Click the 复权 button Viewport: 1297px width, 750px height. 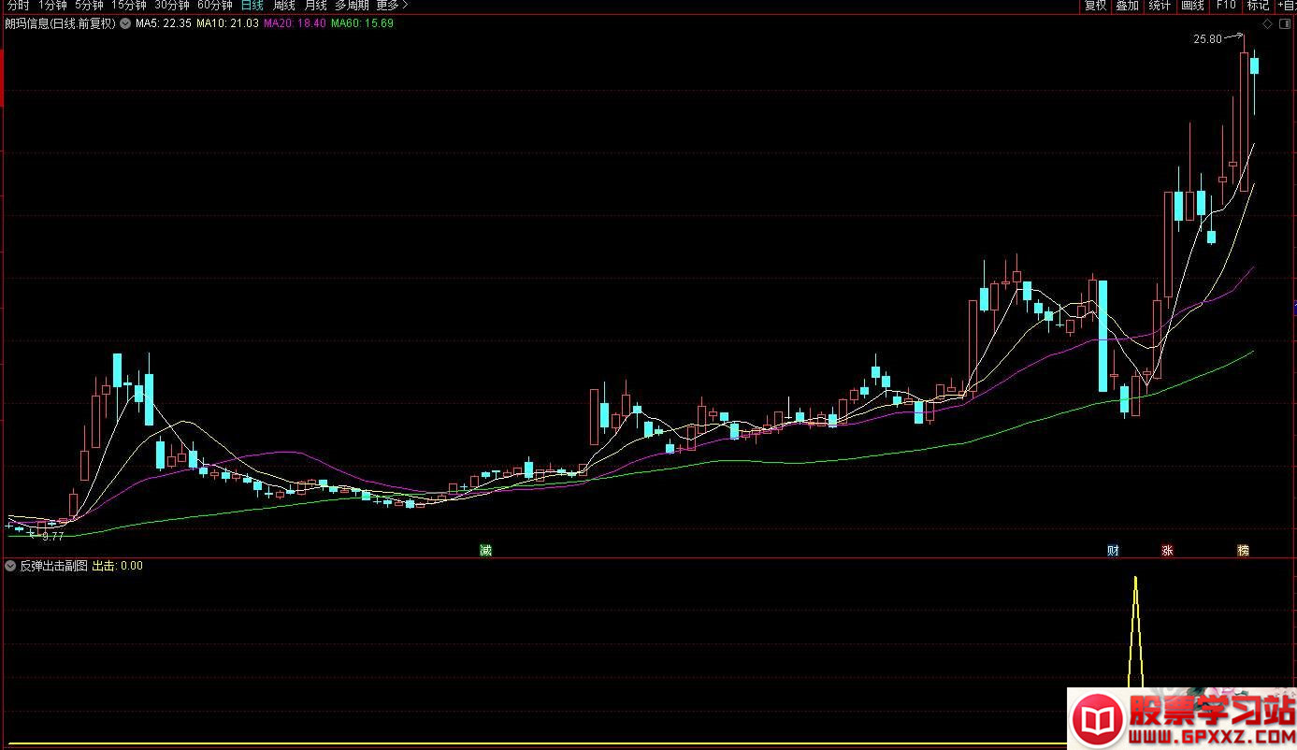pos(1095,6)
